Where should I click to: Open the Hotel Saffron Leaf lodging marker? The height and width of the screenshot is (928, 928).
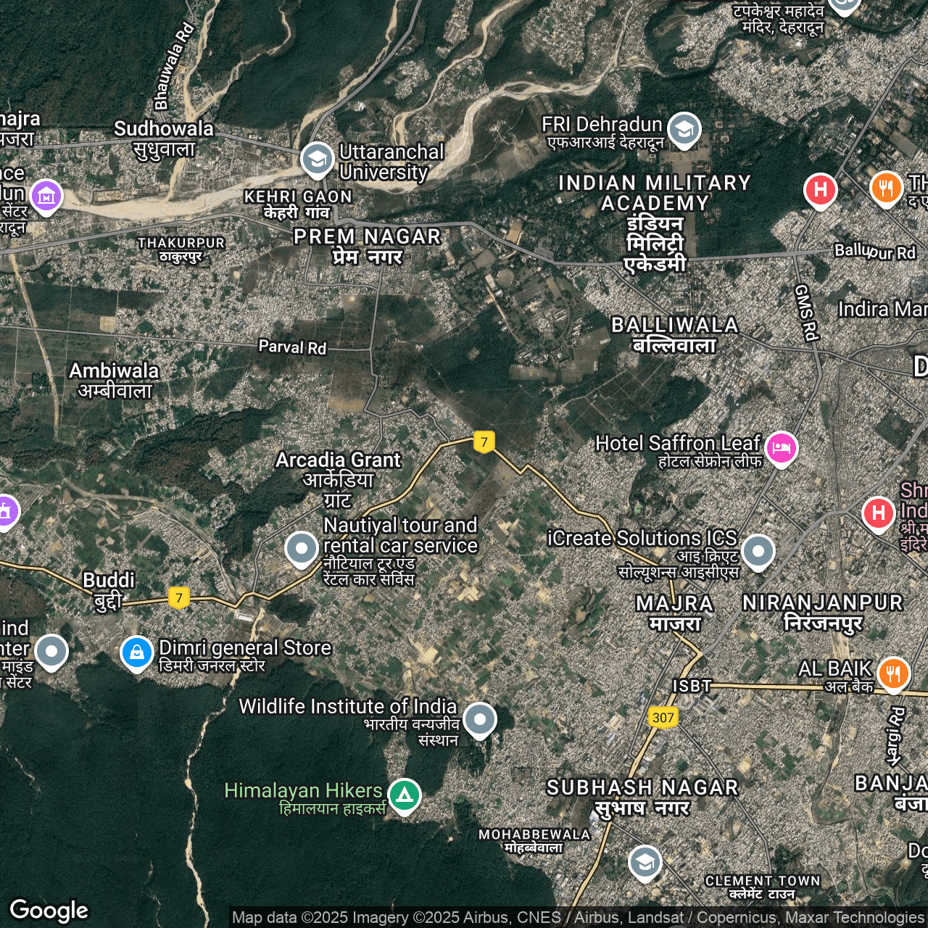[781, 448]
